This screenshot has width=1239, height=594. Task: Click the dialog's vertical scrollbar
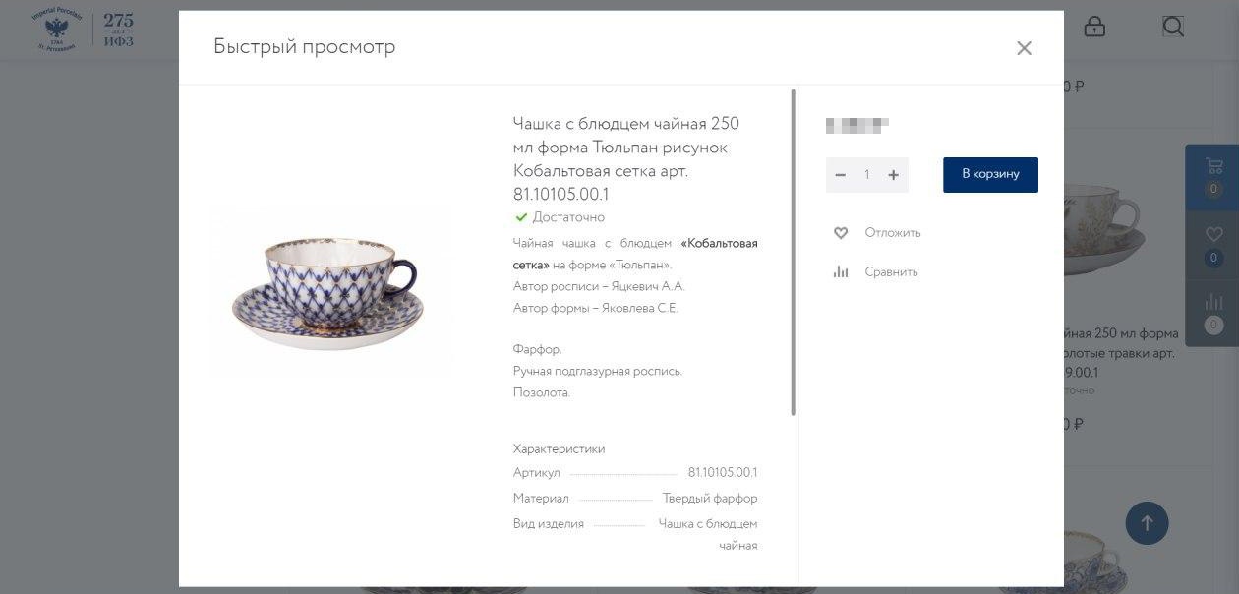(x=793, y=253)
